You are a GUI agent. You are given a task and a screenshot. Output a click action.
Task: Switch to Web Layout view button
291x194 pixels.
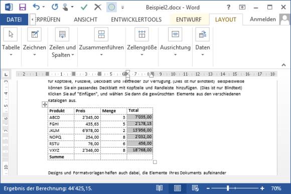click(x=195, y=188)
